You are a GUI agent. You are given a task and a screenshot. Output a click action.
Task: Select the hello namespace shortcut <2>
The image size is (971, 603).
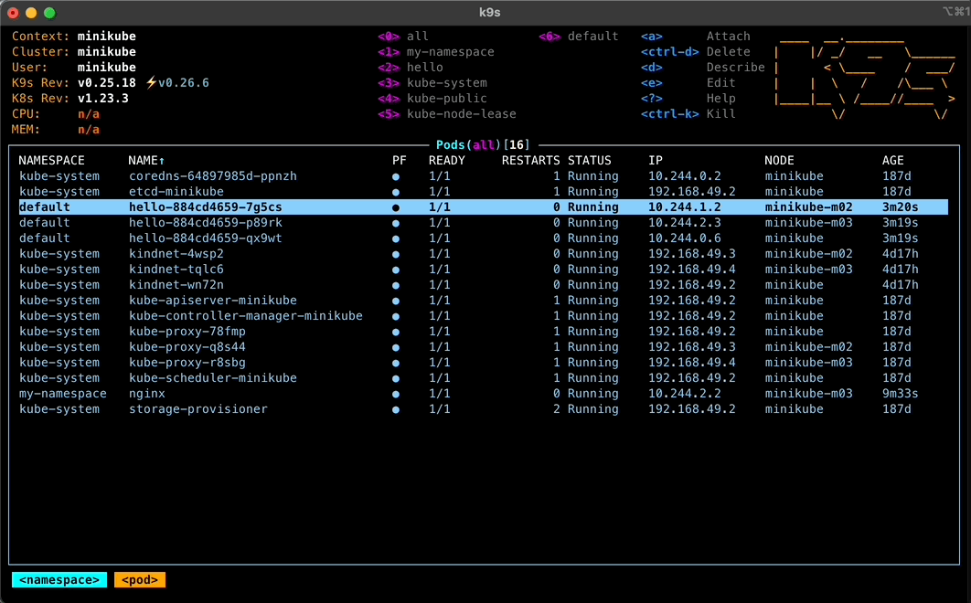click(x=411, y=68)
